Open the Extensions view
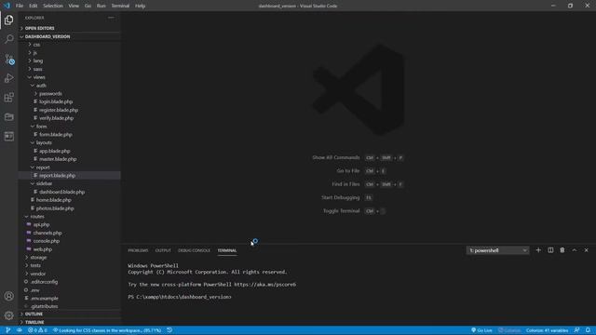Viewport: 596px width, 335px height. [8, 98]
